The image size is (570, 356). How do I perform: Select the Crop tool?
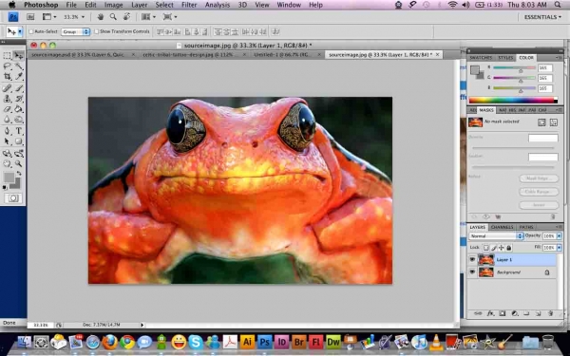point(7,76)
